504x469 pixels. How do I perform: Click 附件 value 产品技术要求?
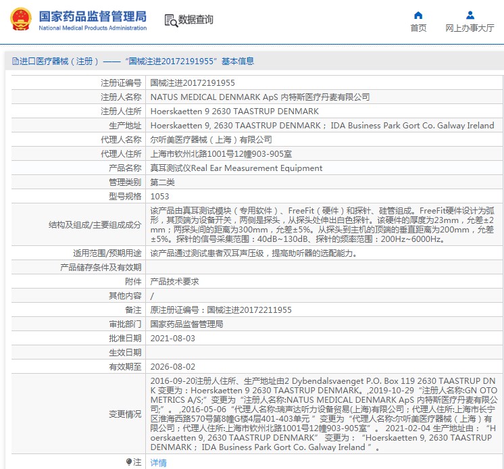174,282
